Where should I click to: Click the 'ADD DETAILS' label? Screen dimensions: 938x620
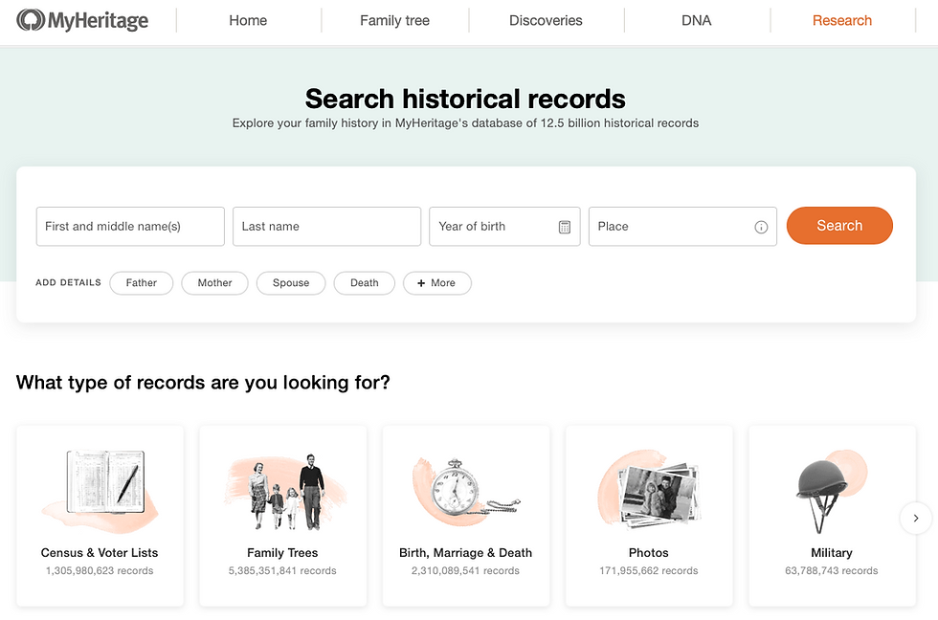click(x=68, y=283)
